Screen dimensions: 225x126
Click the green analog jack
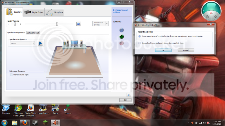click(x=122, y=36)
